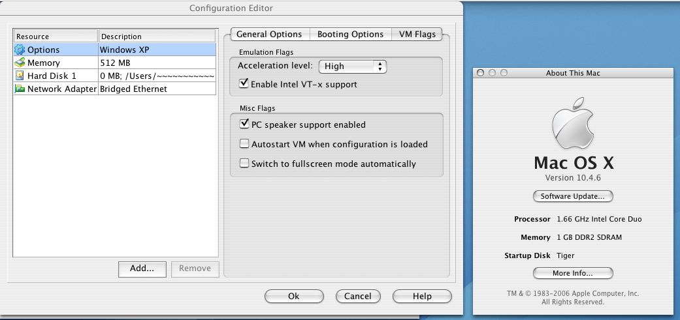The width and height of the screenshot is (680, 320).
Task: Select the Network Adapter row text
Action: click(61, 89)
